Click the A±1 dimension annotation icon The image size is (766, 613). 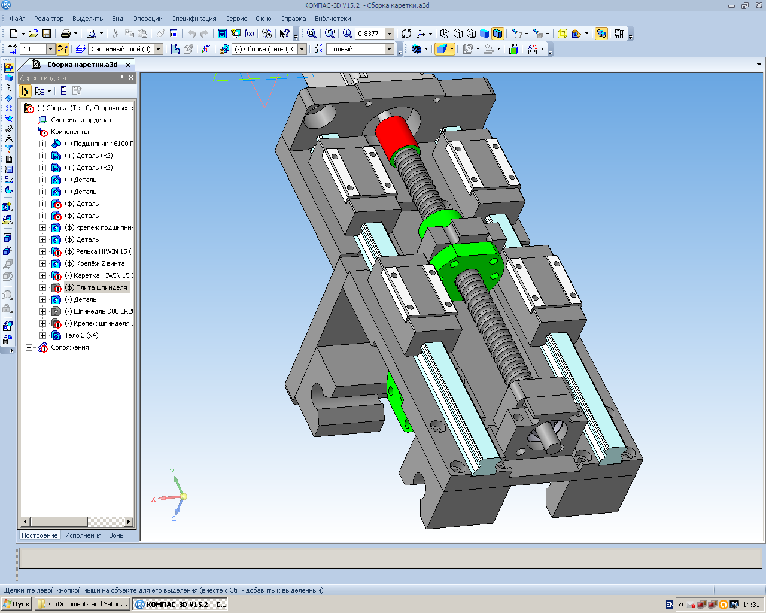(x=533, y=49)
